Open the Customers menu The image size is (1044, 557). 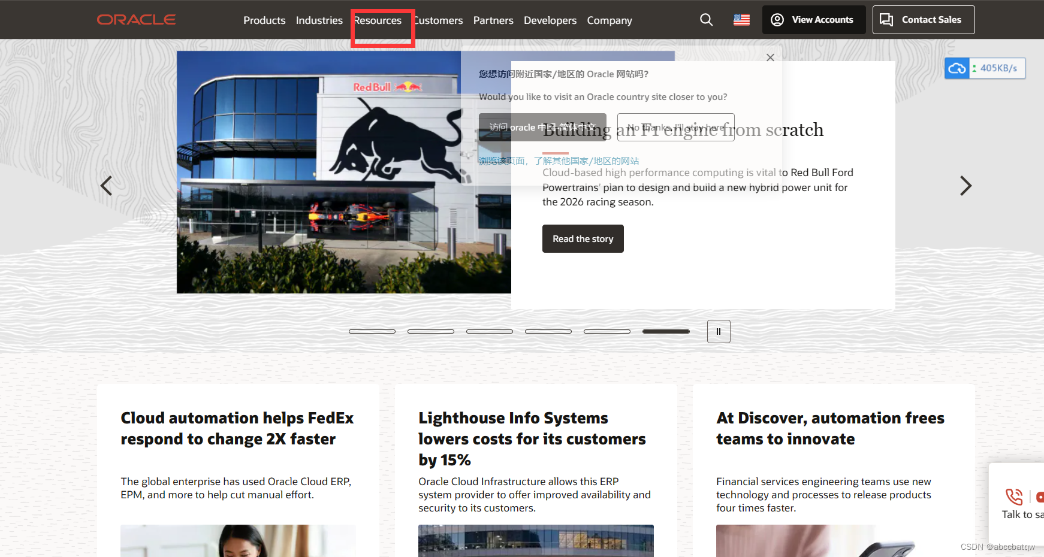(437, 20)
